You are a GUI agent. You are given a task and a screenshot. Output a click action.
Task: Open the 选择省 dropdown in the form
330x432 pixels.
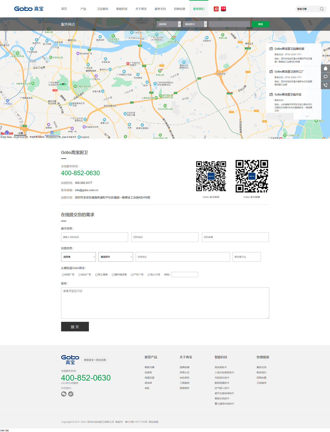78,257
